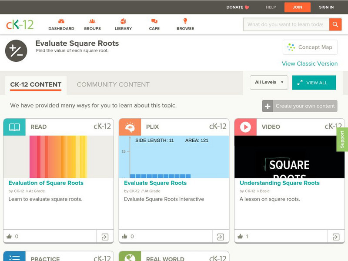This screenshot has height=261, width=348.
Task: Click the SQUARE ROOTS video thumbnail
Action: (290, 157)
